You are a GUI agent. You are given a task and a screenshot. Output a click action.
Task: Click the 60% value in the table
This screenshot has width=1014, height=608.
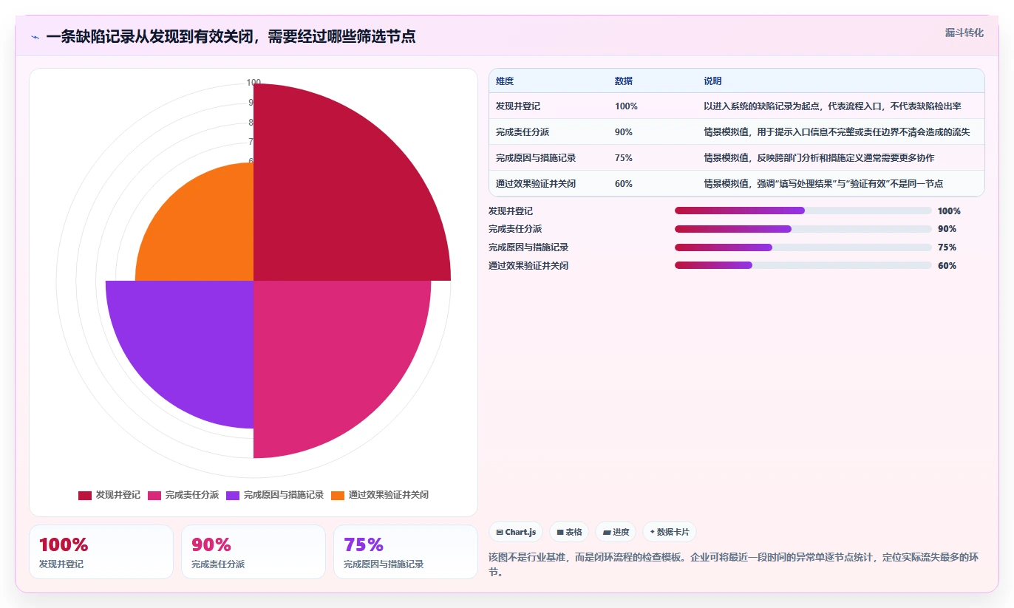point(624,184)
